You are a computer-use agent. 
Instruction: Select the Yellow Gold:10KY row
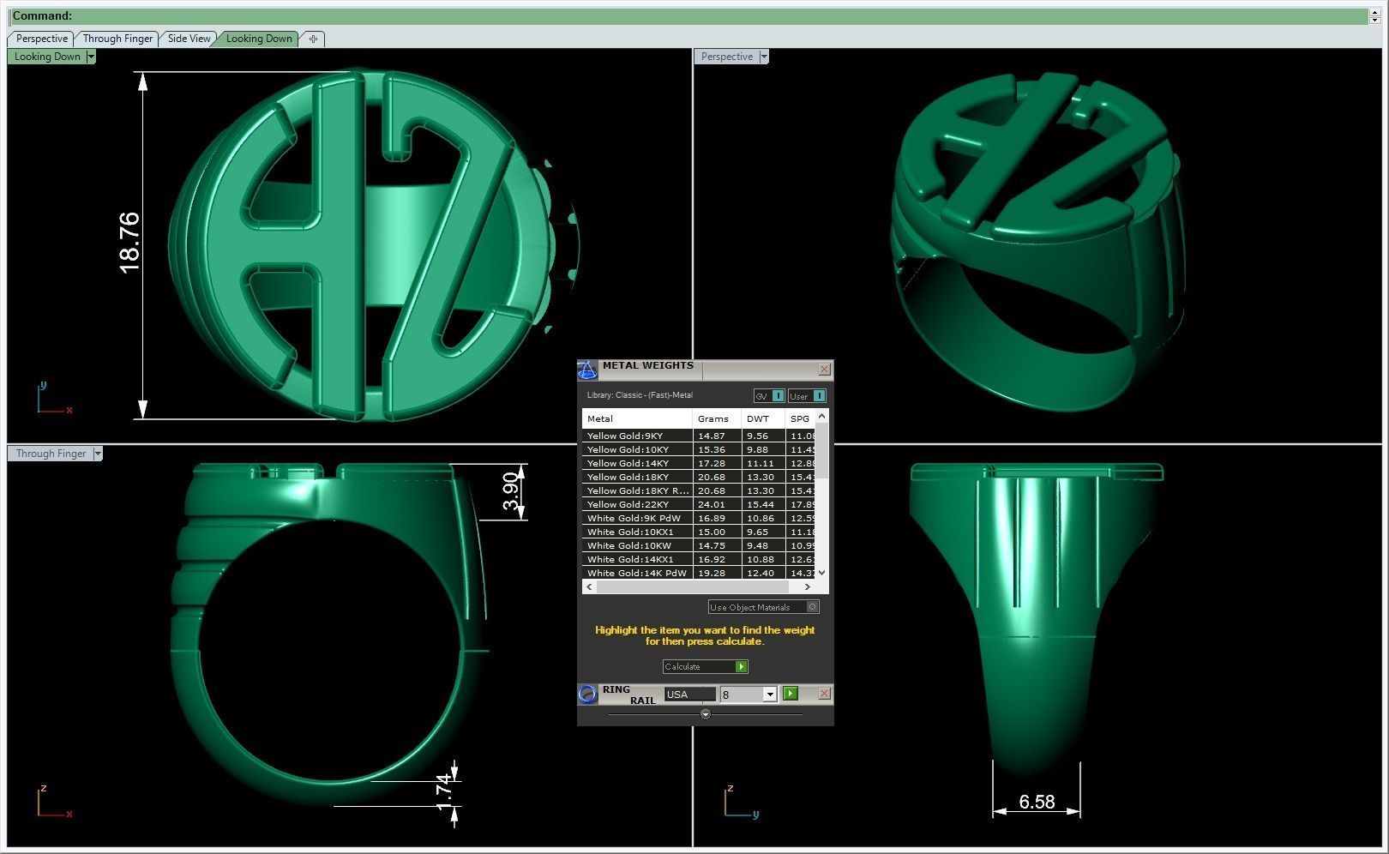pyautogui.click(x=699, y=449)
